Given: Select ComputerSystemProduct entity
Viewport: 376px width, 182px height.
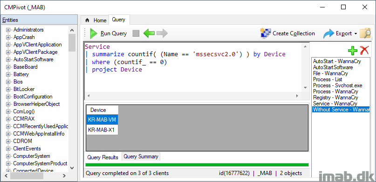Looking at the screenshot, I should pyautogui.click(x=40, y=163).
